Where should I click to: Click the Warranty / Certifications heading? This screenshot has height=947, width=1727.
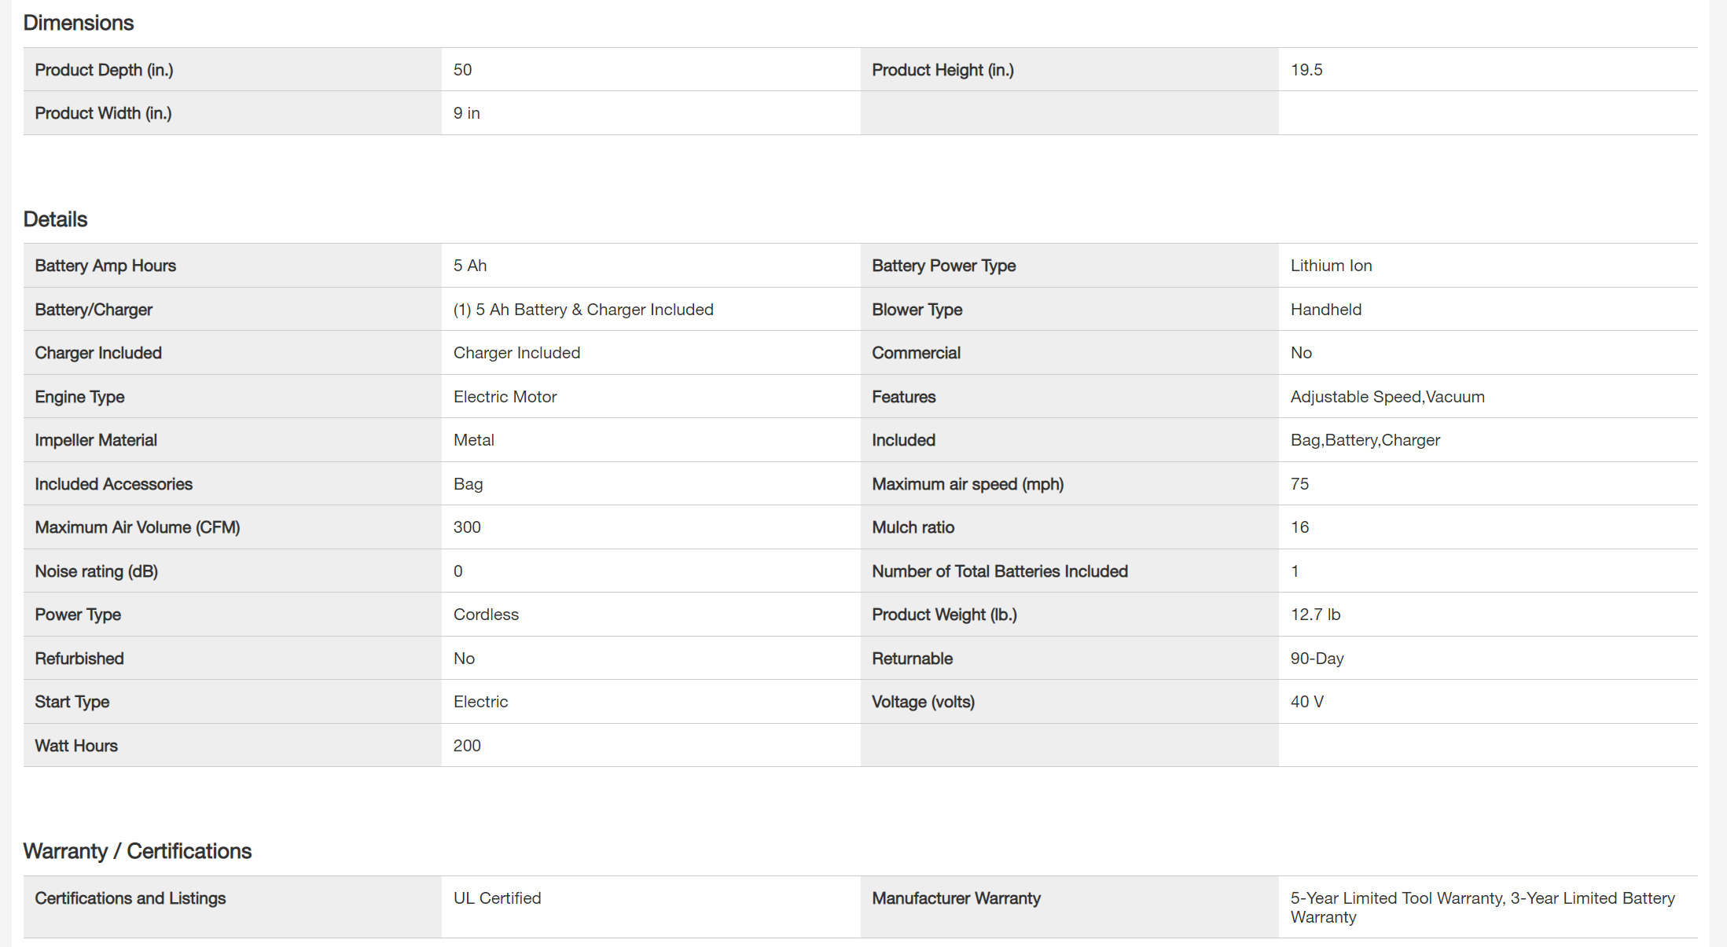(x=138, y=851)
